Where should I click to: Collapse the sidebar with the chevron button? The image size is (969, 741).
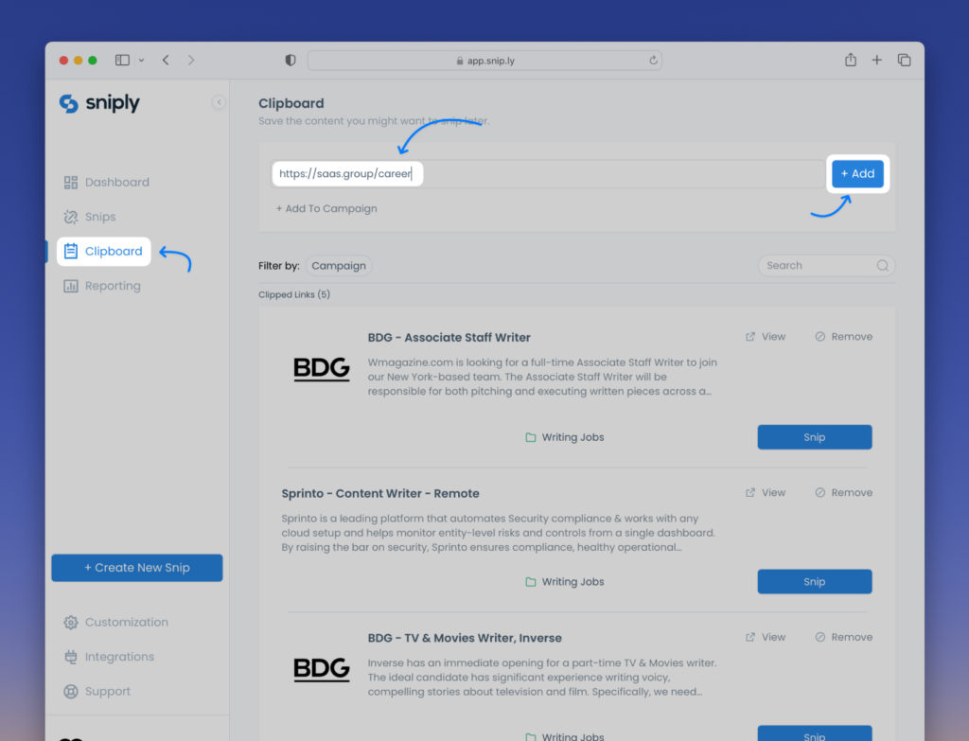click(219, 102)
